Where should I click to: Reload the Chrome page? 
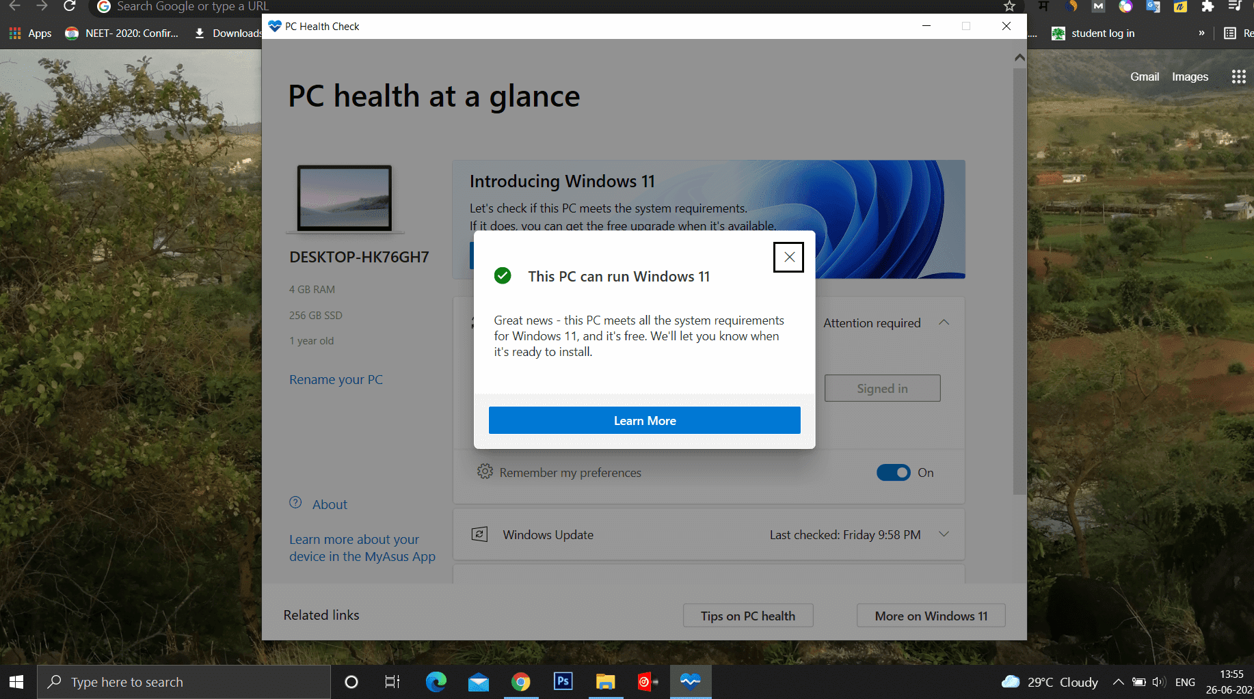click(69, 6)
